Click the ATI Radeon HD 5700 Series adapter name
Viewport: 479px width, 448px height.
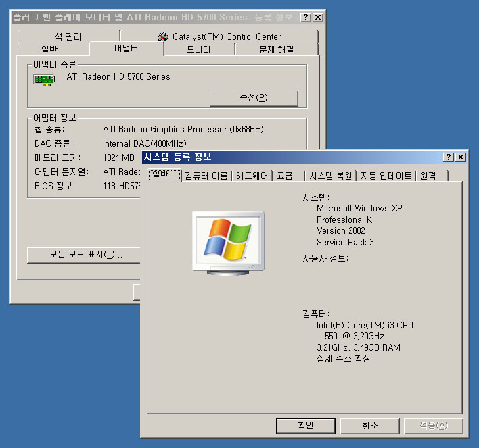[x=118, y=76]
